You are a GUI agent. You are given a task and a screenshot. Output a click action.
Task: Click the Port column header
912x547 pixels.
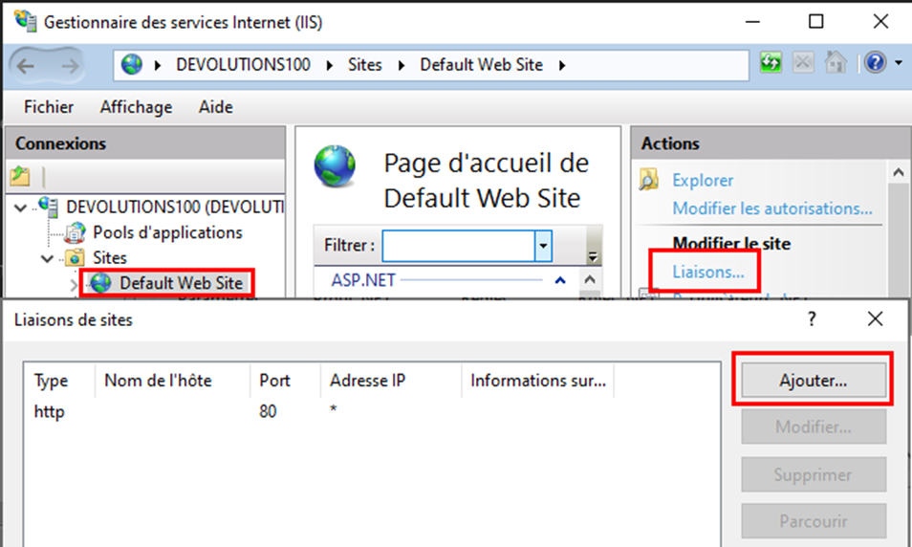(285, 381)
